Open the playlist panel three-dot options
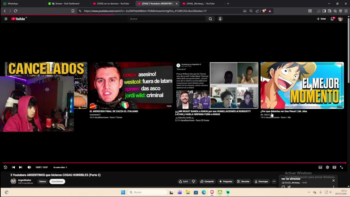 point(333,187)
